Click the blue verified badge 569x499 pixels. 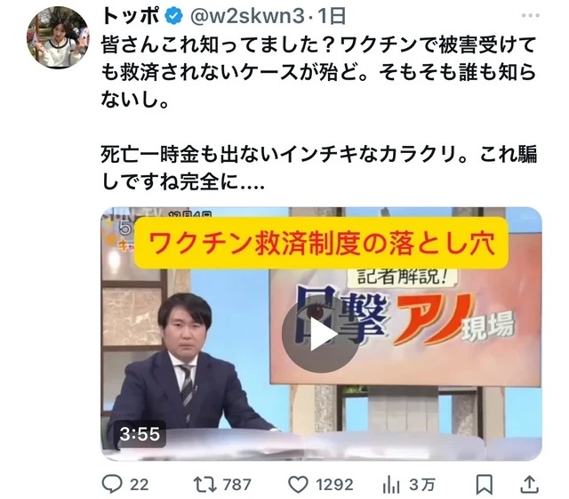174,16
